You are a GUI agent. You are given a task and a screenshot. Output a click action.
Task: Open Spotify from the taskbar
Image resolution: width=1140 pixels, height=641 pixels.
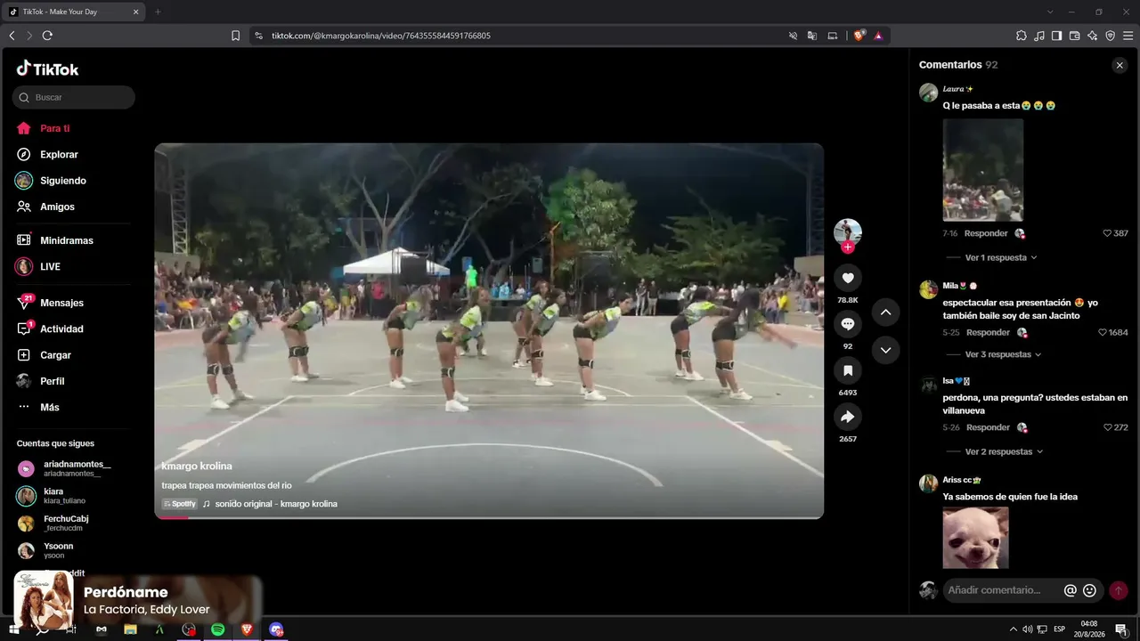click(217, 629)
